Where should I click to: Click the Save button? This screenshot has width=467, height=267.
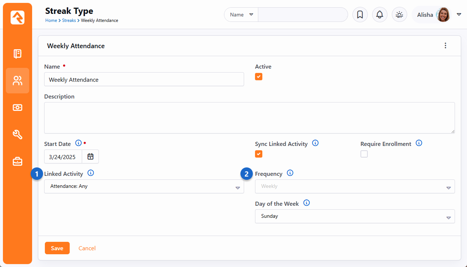57,248
